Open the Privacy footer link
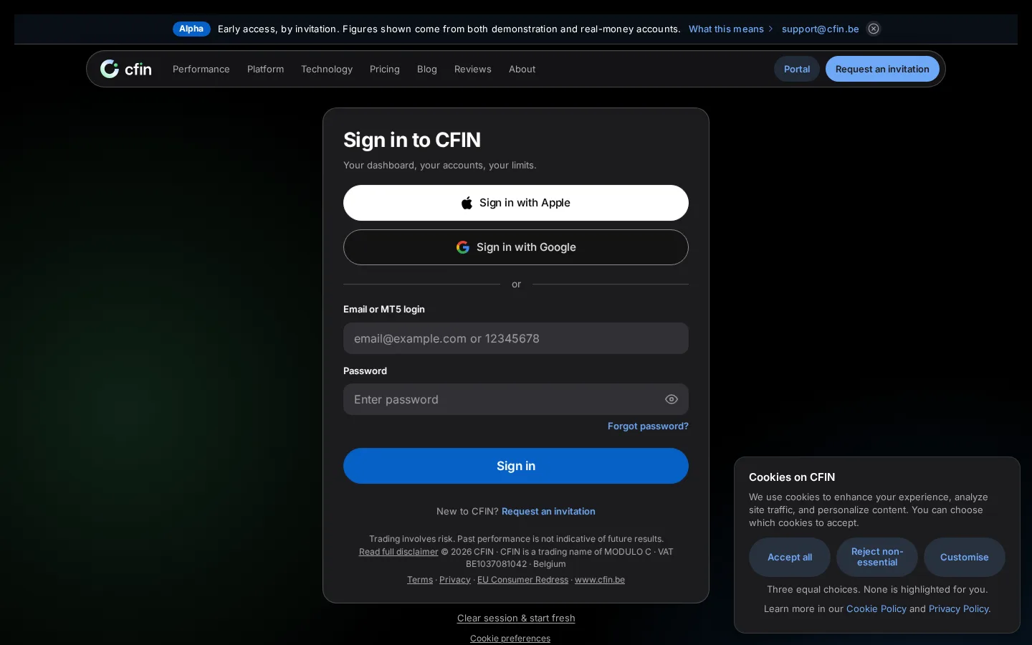1032x645 pixels. coord(455,580)
